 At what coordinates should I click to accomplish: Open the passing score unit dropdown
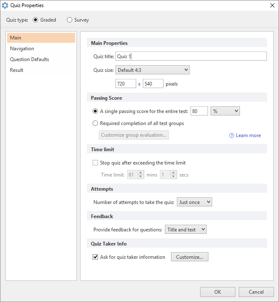(225, 111)
